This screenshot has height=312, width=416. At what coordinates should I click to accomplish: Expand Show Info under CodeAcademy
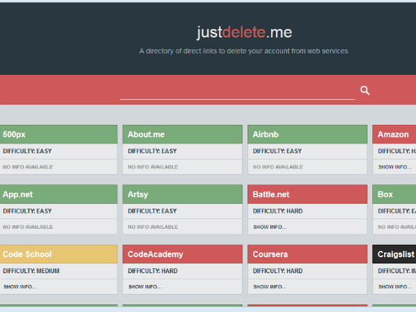click(x=145, y=286)
